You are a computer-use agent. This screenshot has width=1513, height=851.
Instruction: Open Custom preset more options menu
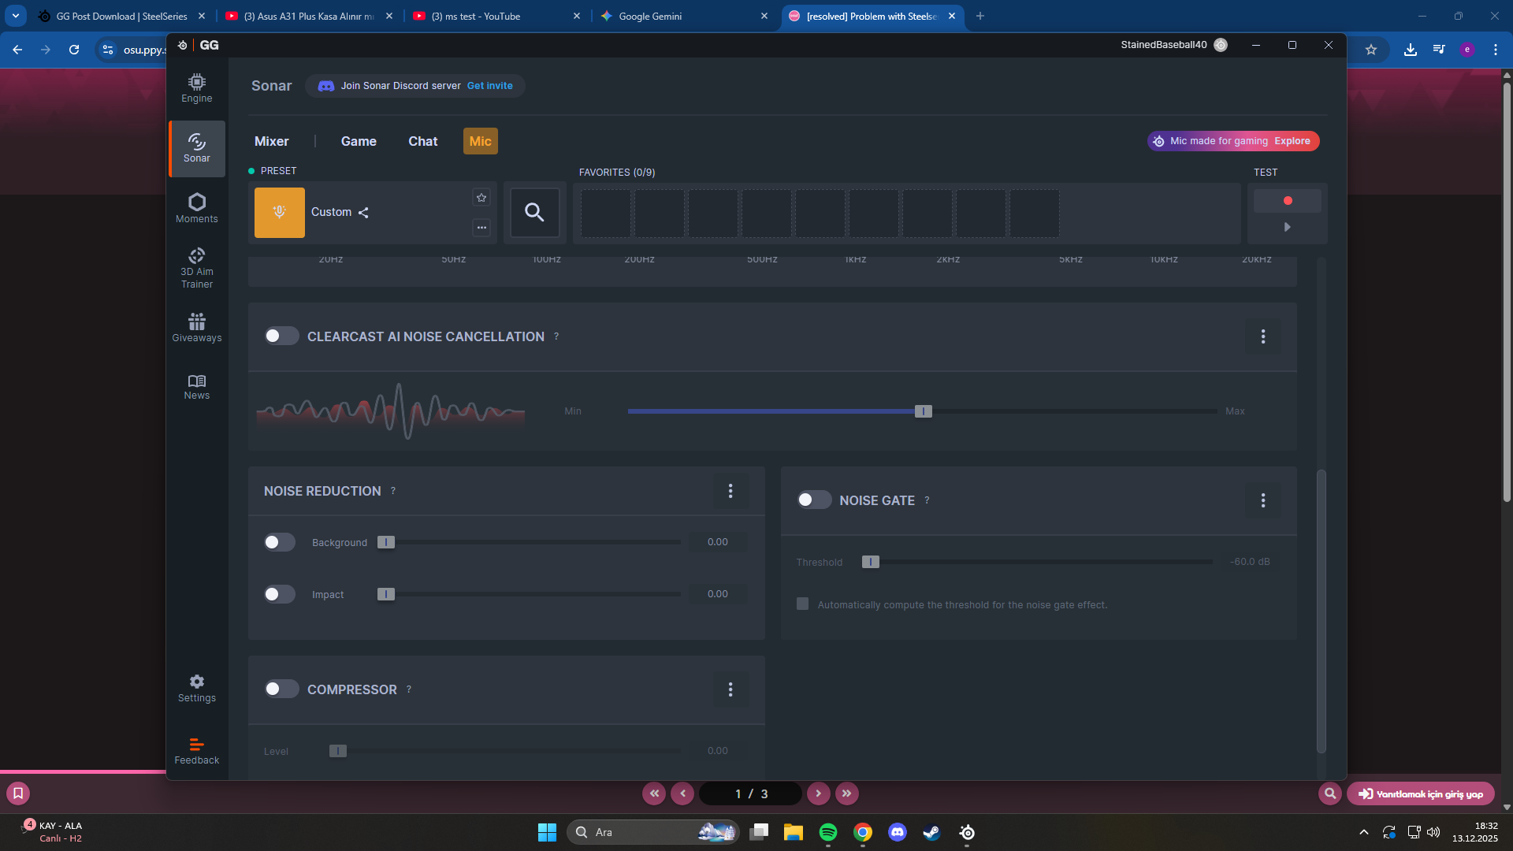click(x=481, y=228)
